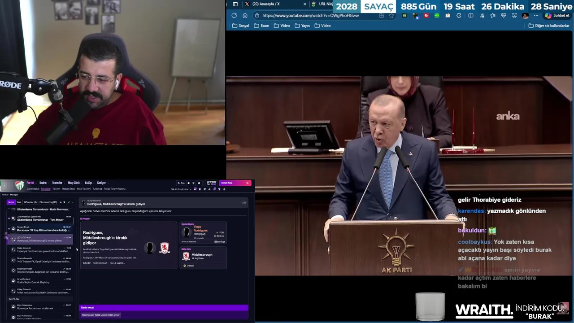Screen dimensions: 574x323
Task: Click the browser profile avatar
Action: pyautogui.click(x=525, y=15)
